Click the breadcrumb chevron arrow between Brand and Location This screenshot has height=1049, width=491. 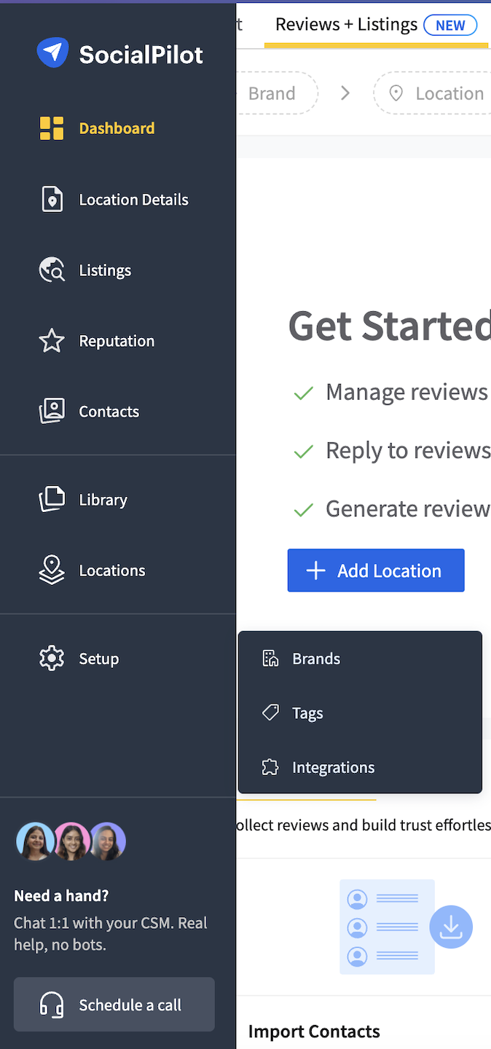pyautogui.click(x=345, y=93)
